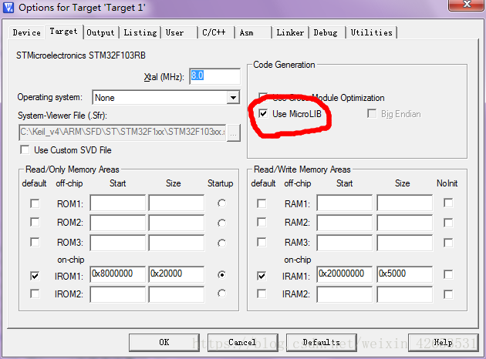
Task: Click the Big Endian checkbox
Action: 372,113
